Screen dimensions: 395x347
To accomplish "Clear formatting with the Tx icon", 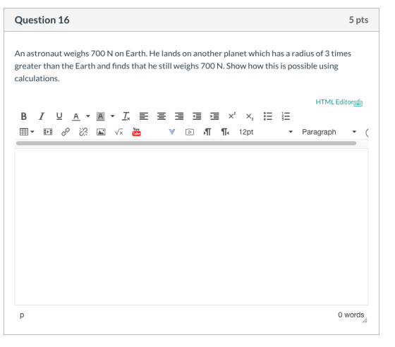I will (x=126, y=116).
